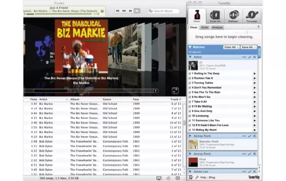
Task: Click the Search Music field
Action: 164,11
